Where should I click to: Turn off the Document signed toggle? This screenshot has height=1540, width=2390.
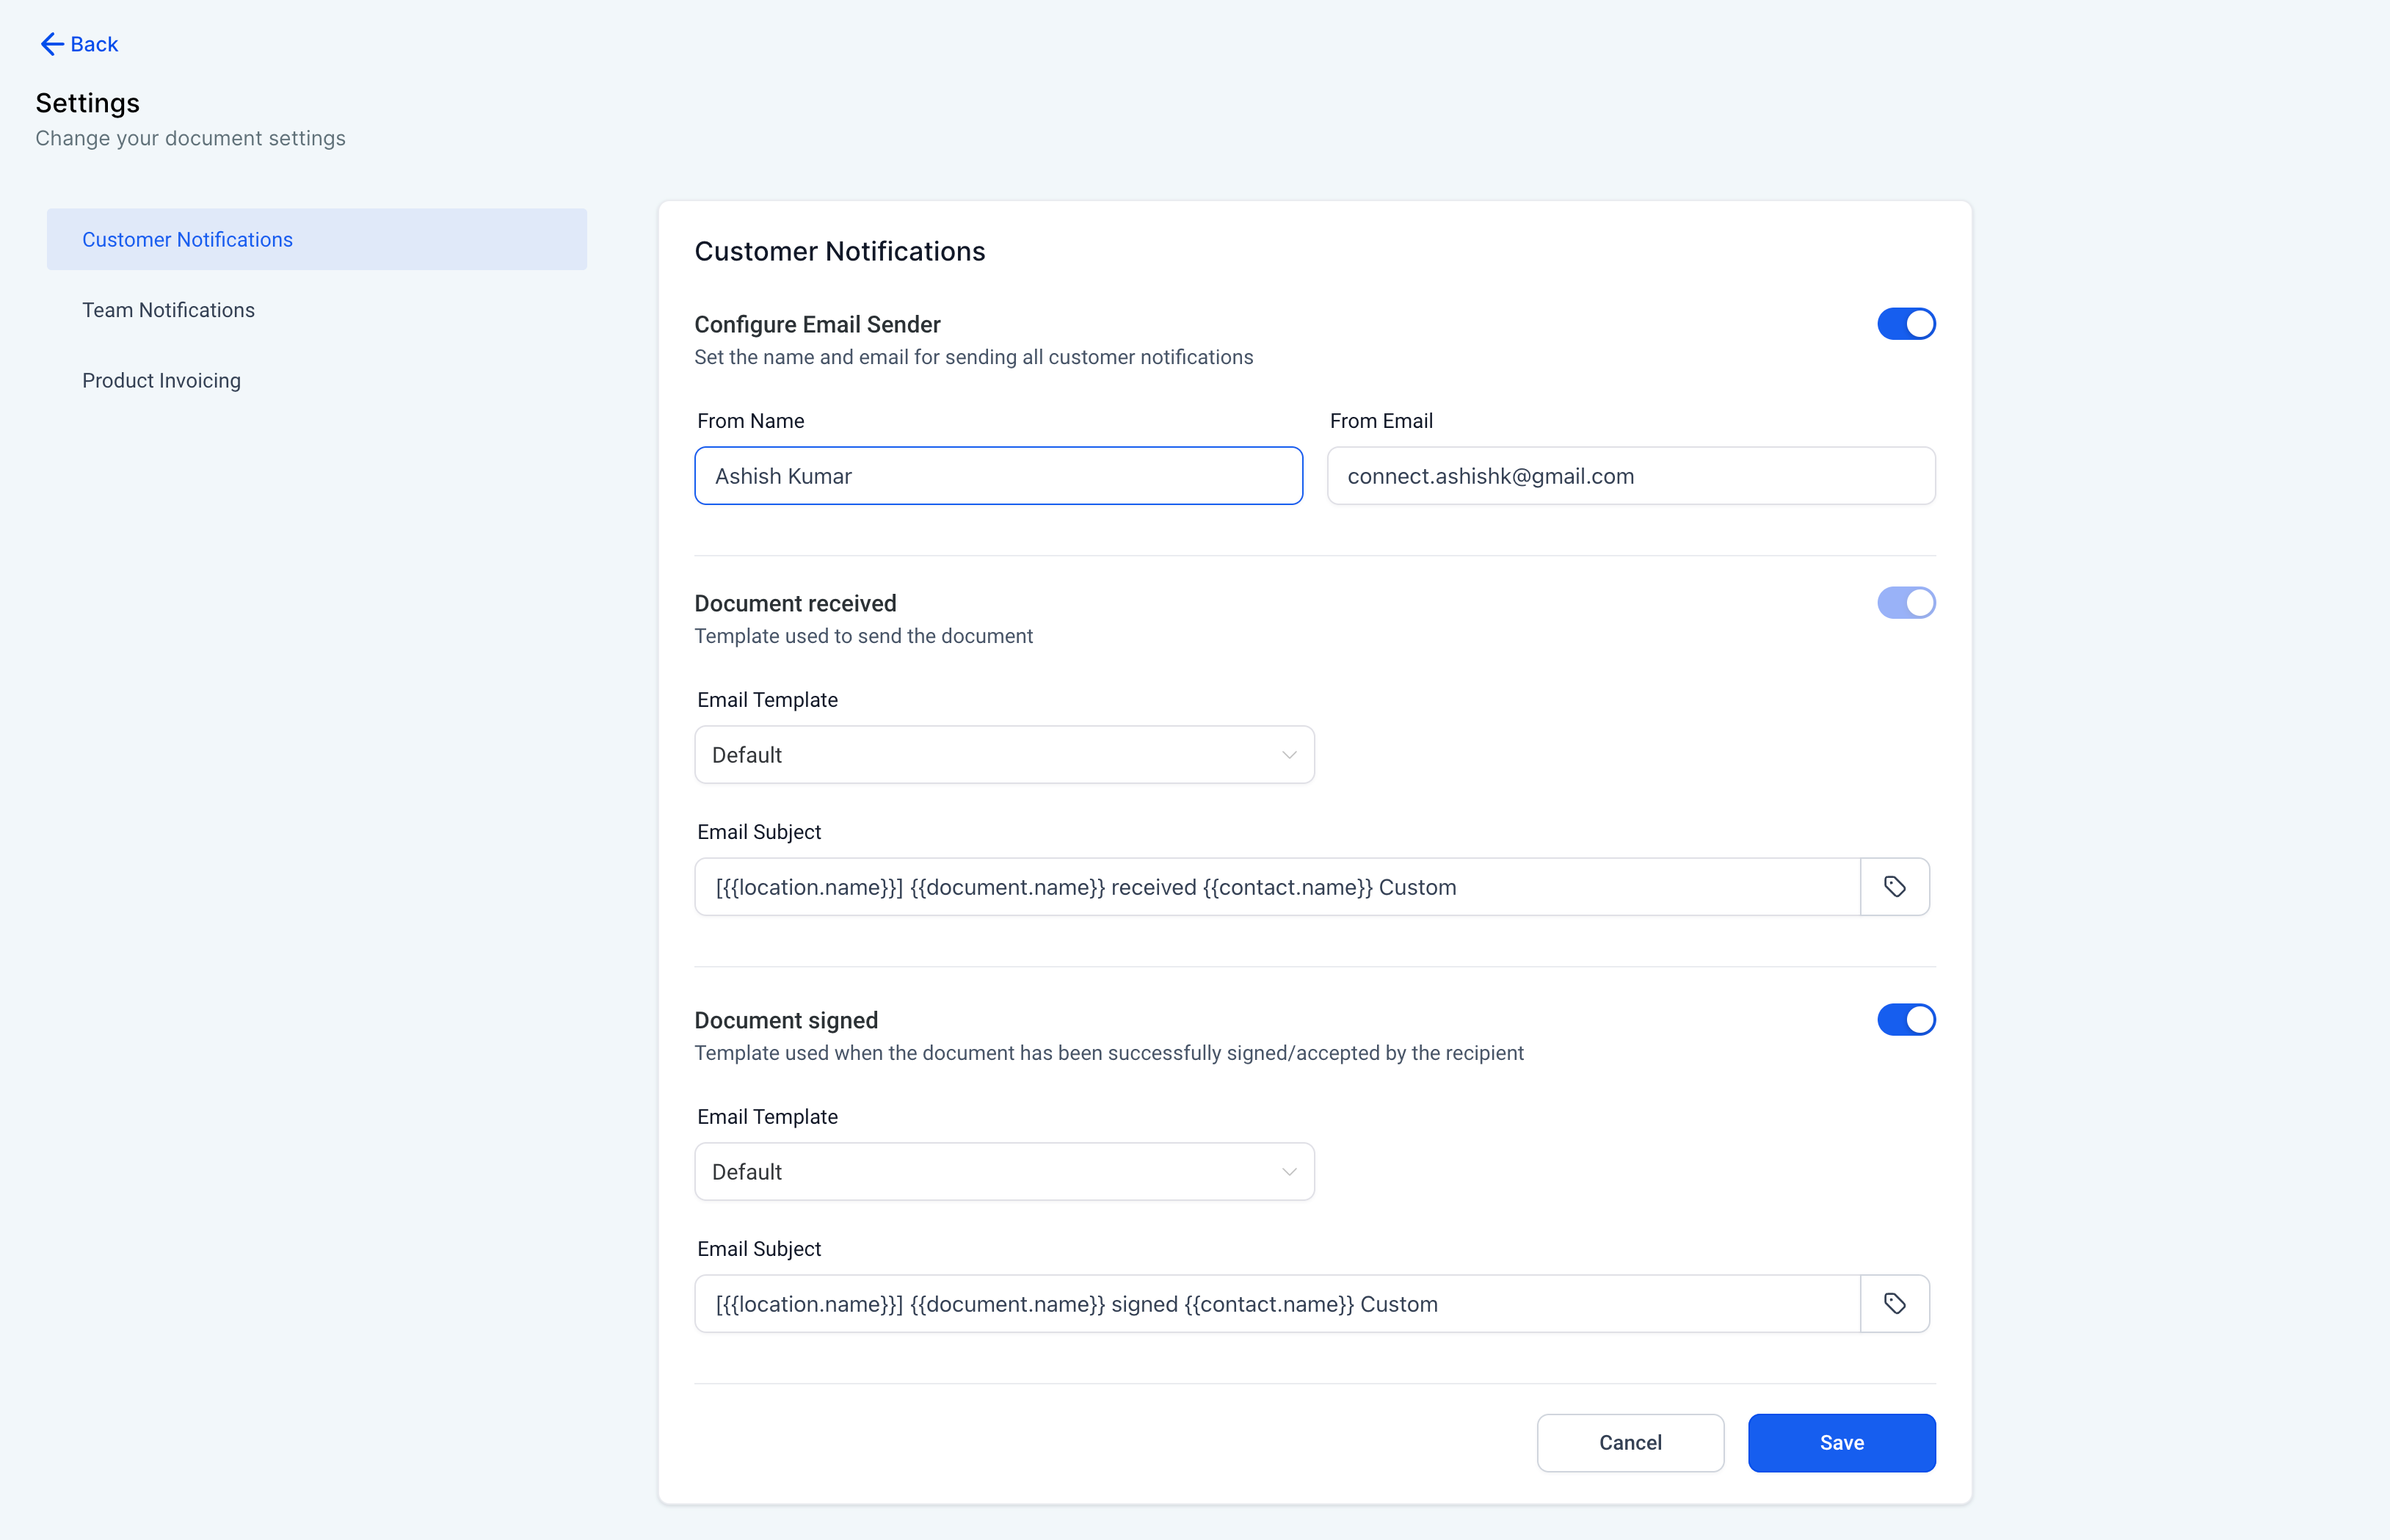tap(1905, 1020)
